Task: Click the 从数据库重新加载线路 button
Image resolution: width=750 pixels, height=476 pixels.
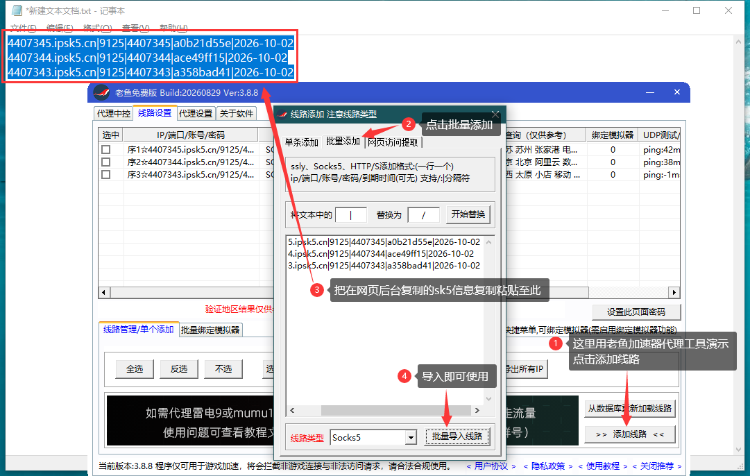Action: [x=630, y=409]
